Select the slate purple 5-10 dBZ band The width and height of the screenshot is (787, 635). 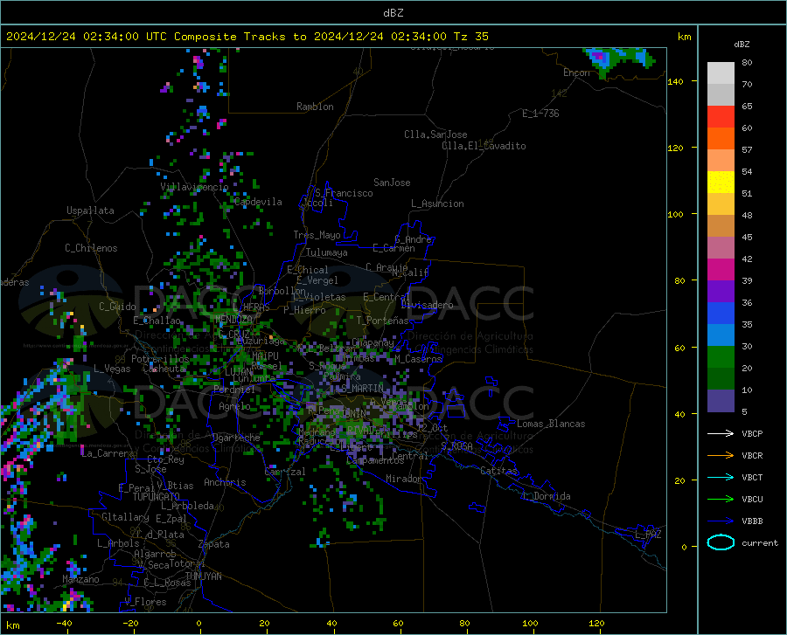click(x=721, y=401)
